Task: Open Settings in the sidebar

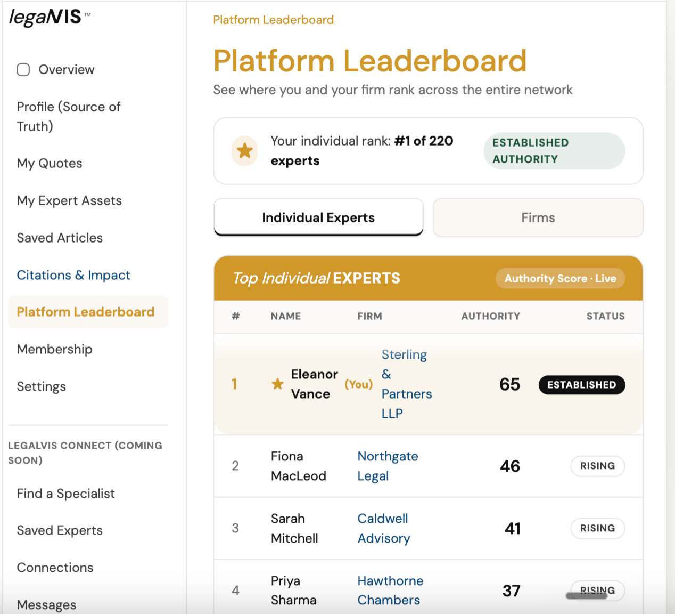Action: pyautogui.click(x=42, y=386)
